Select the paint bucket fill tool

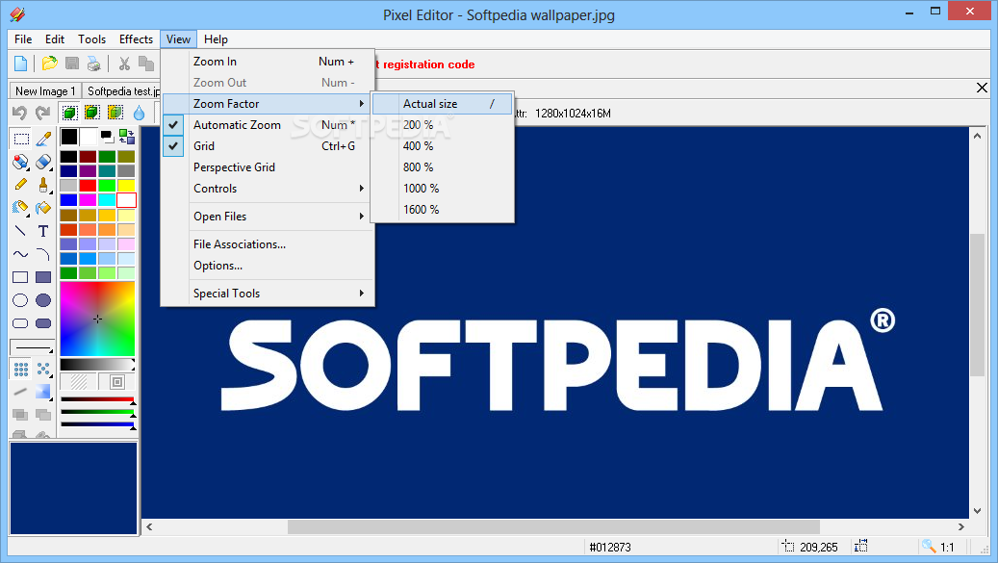tap(43, 207)
